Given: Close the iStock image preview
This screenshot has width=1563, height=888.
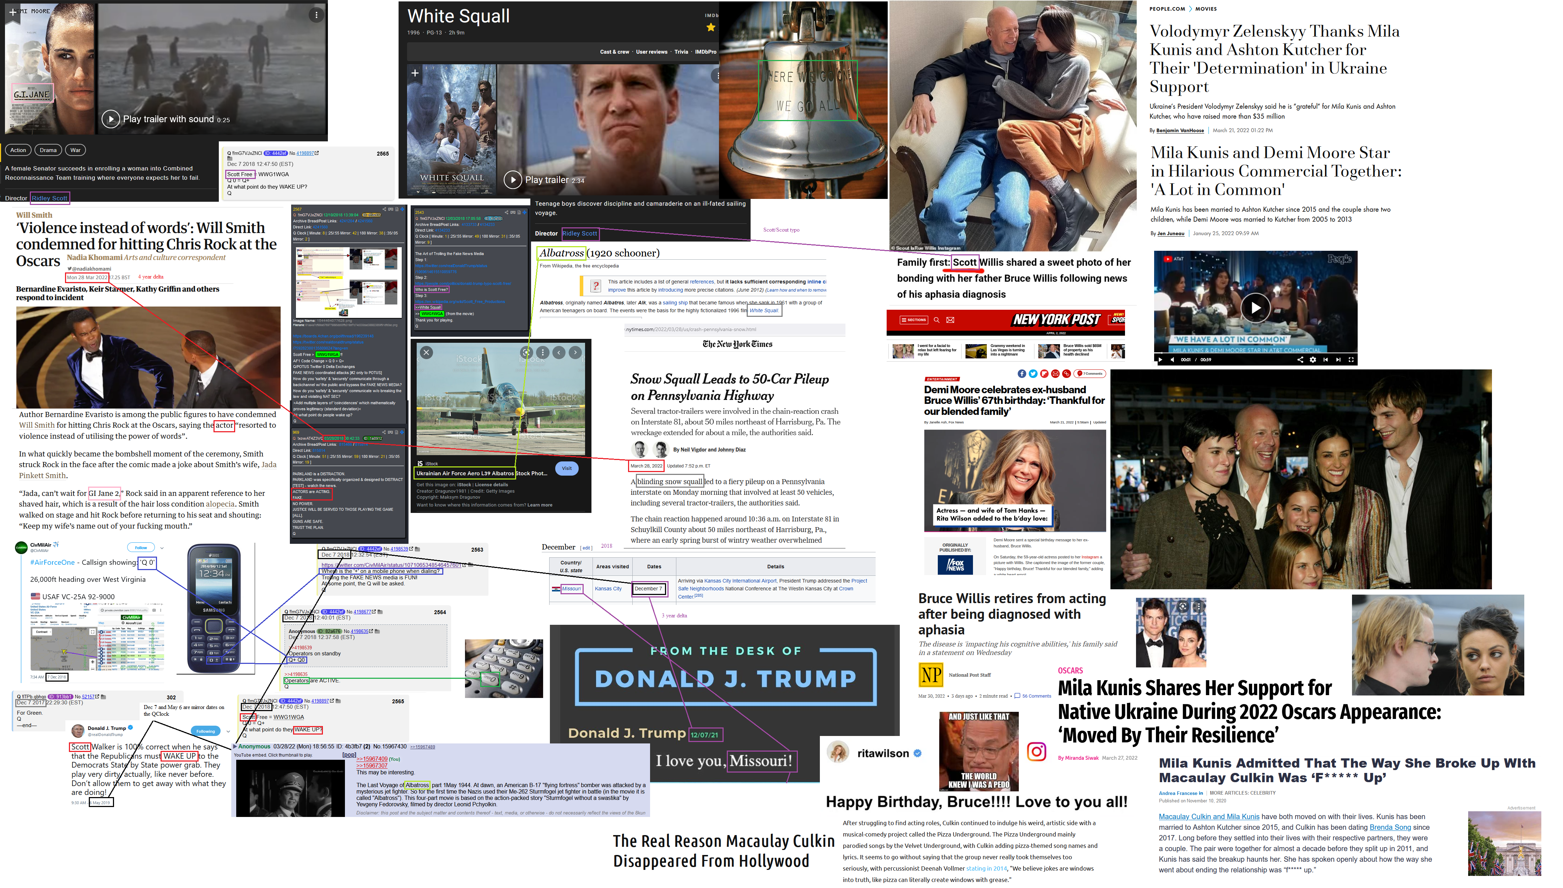Looking at the screenshot, I should point(426,352).
